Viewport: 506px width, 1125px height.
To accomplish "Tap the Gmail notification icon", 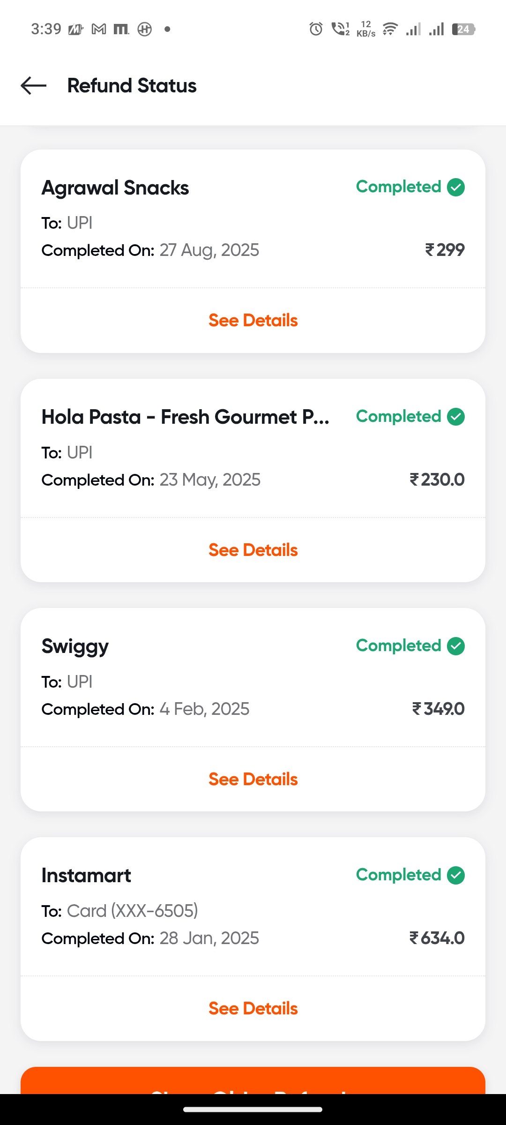I will [x=98, y=29].
